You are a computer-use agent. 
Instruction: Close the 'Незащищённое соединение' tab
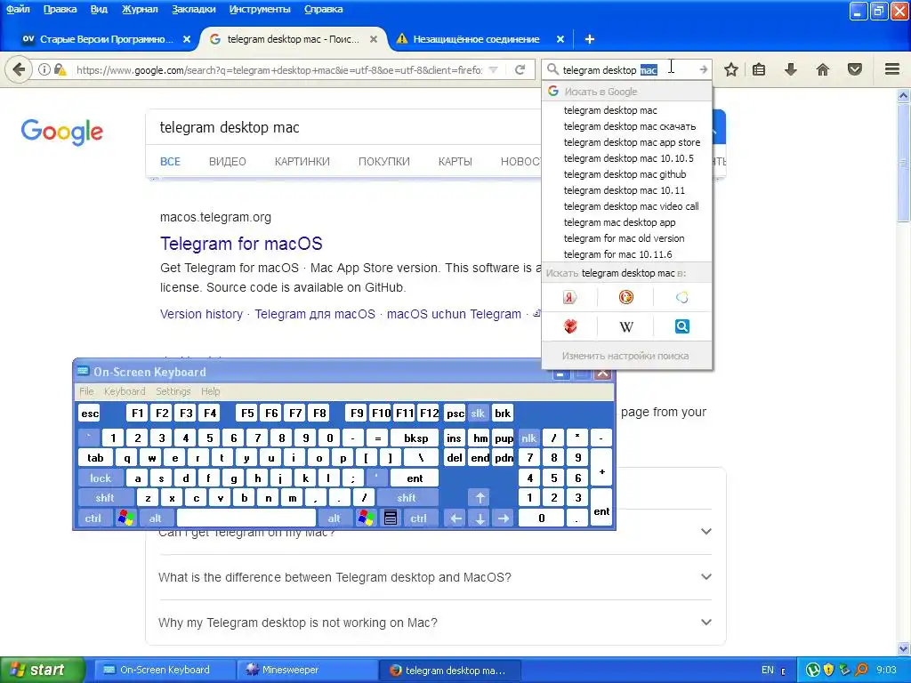pyautogui.click(x=560, y=39)
